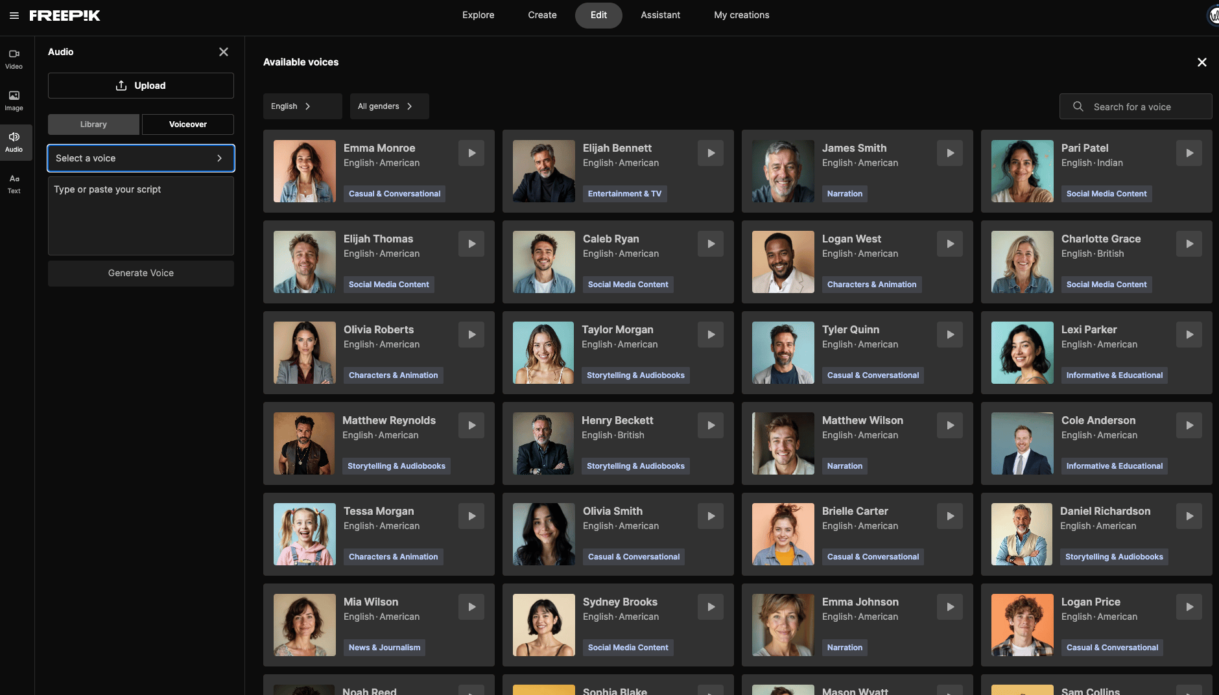Close the Available voices panel

(1202, 62)
